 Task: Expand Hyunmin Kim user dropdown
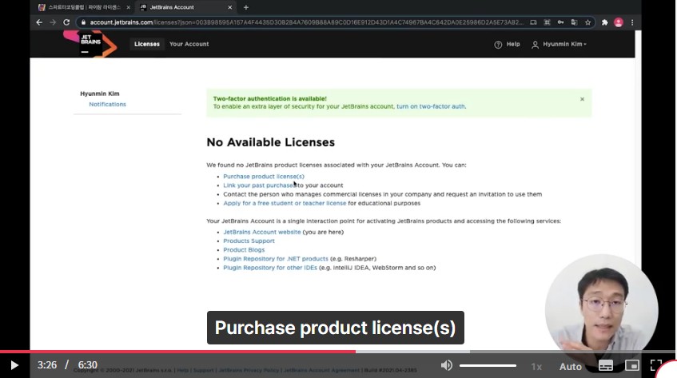tap(560, 44)
